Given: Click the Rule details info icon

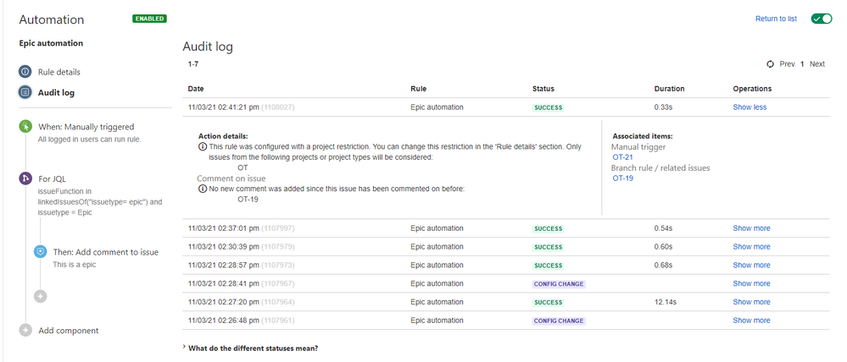Looking at the screenshot, I should 25,72.
